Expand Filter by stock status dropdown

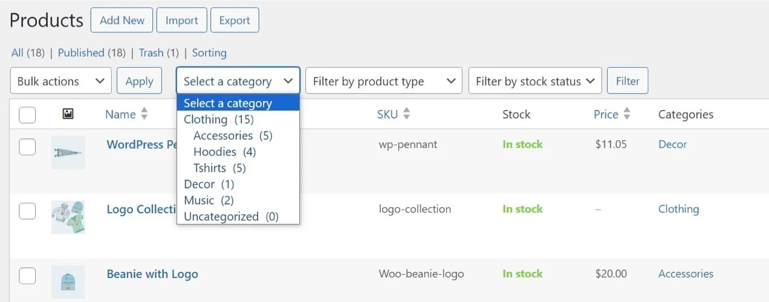535,81
